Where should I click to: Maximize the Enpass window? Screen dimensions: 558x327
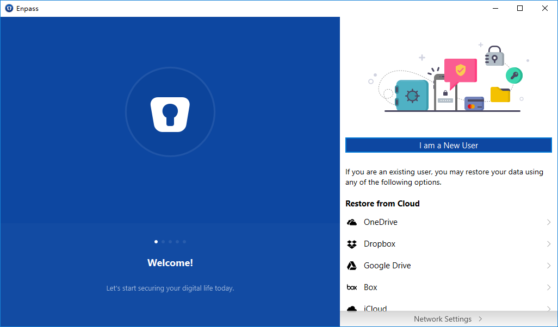(520, 8)
